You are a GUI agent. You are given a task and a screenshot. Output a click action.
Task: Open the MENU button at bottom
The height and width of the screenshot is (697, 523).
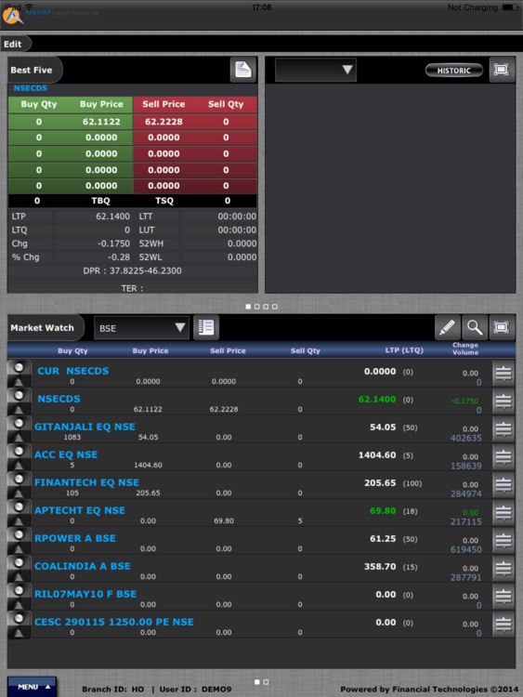(32, 687)
